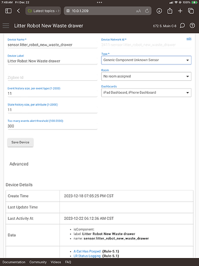Viewport: 199px width, 266px height.
Task: Open the LR Status Logging rule link
Action: tap(87, 256)
